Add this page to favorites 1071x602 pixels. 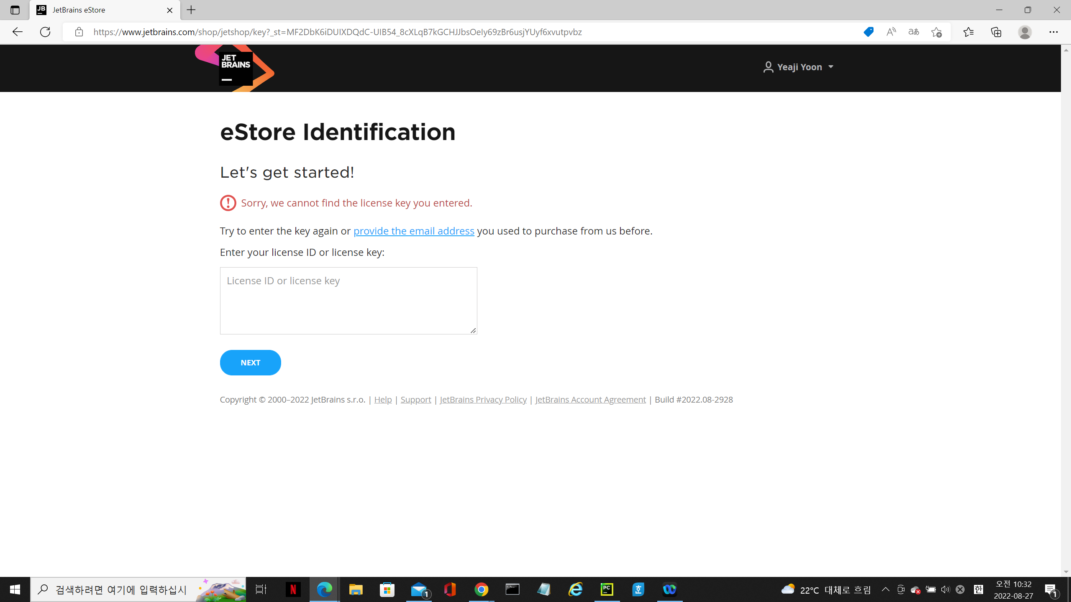(x=936, y=32)
